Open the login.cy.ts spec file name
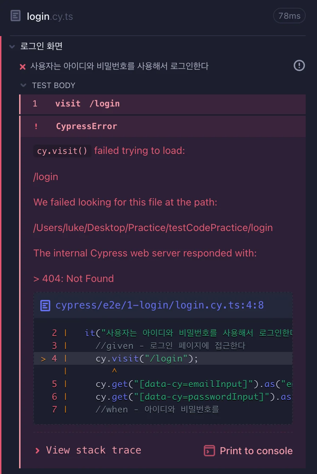The width and height of the screenshot is (317, 474). 50,16
